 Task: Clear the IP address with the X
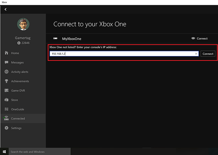(196, 54)
